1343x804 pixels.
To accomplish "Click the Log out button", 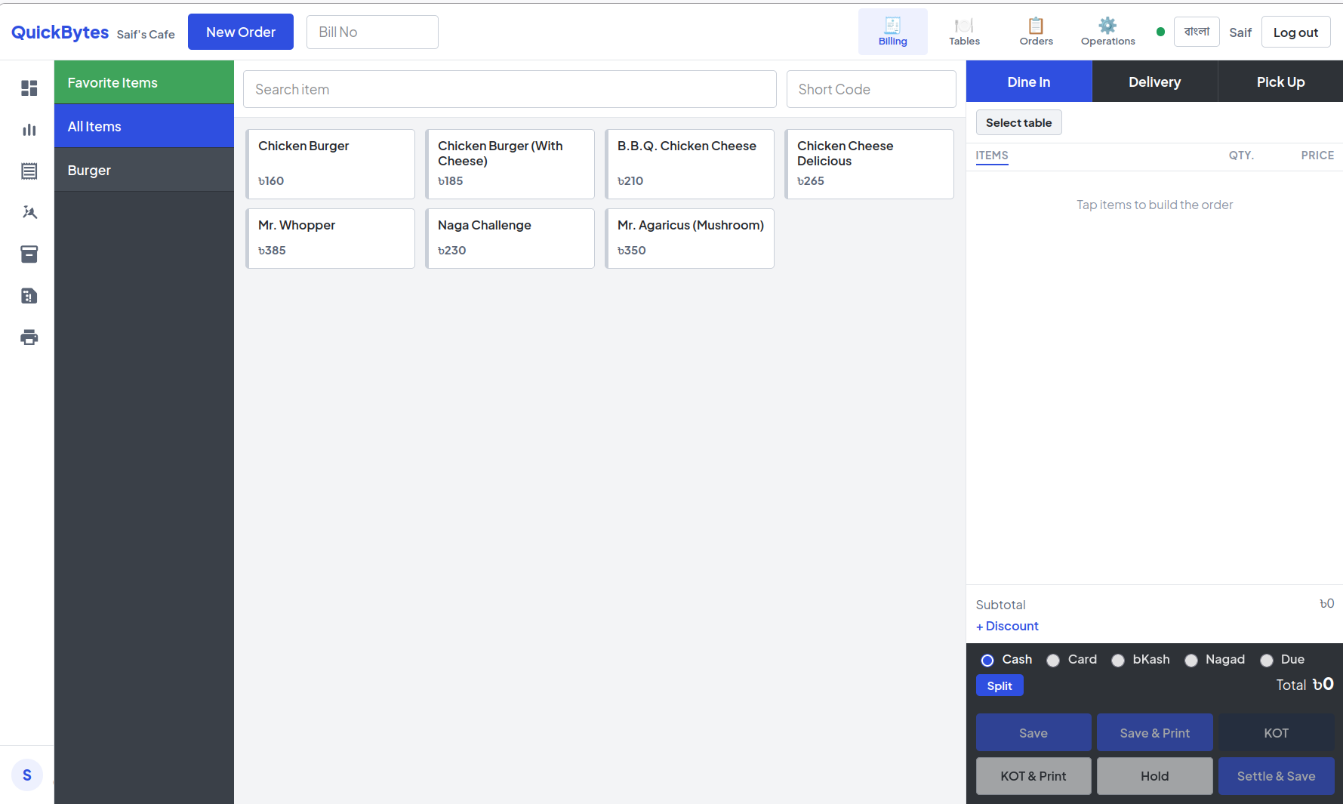I will [1295, 32].
